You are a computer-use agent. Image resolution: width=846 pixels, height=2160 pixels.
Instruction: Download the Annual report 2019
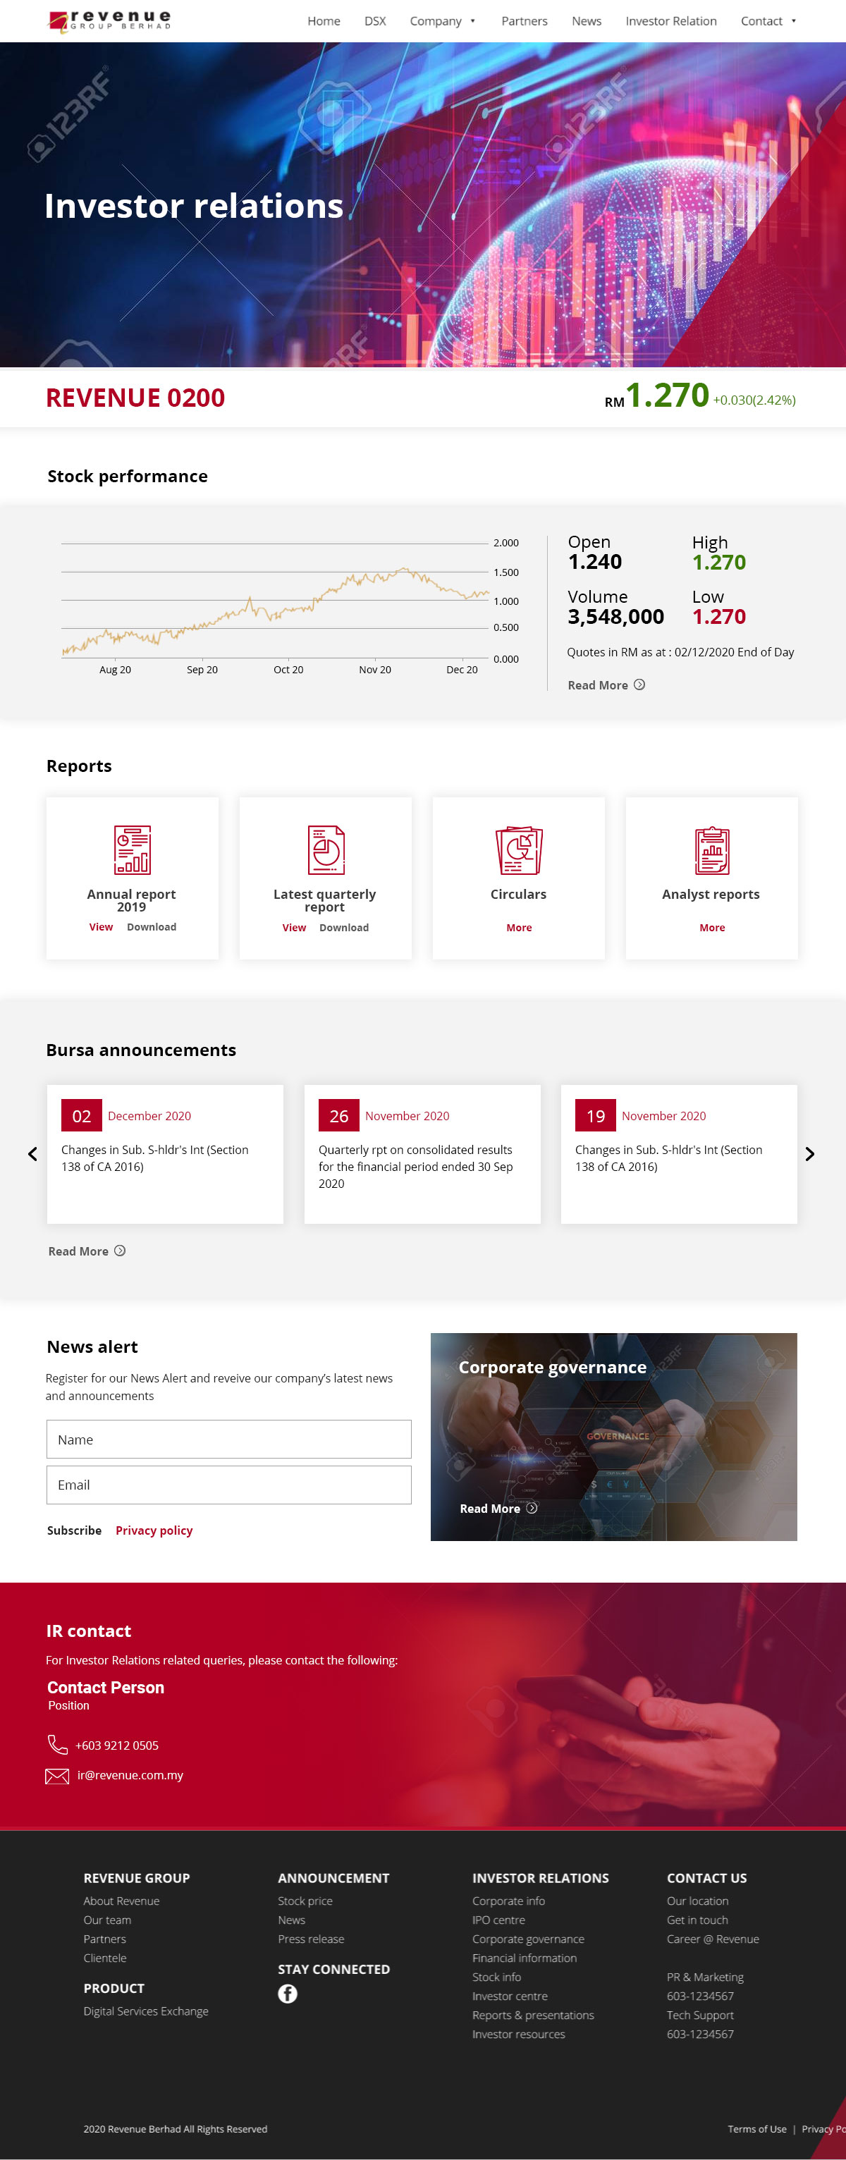[152, 926]
